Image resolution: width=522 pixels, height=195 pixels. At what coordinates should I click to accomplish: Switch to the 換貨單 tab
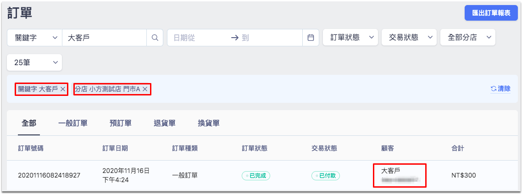click(x=209, y=123)
